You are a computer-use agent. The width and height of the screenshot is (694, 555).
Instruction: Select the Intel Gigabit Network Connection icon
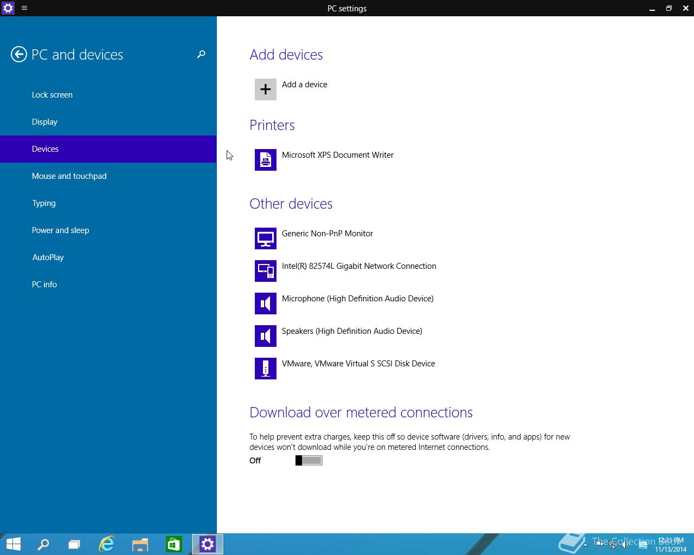[x=266, y=271]
